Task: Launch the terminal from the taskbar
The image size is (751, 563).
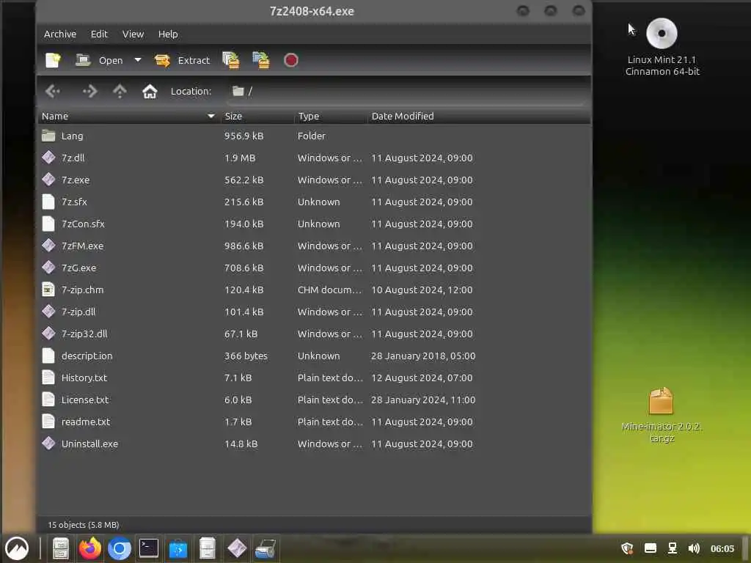Action: point(149,548)
